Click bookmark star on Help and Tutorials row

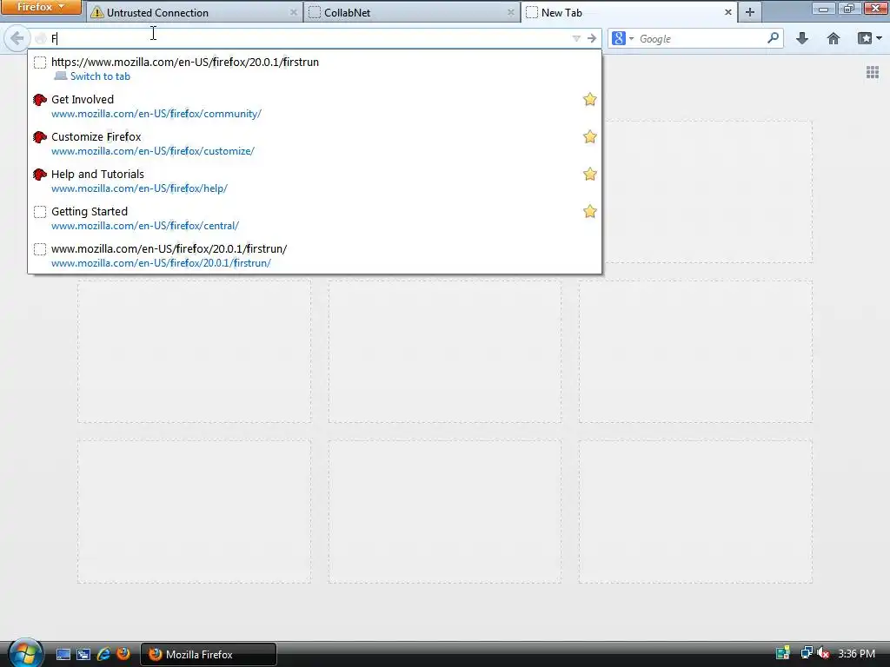coord(590,174)
